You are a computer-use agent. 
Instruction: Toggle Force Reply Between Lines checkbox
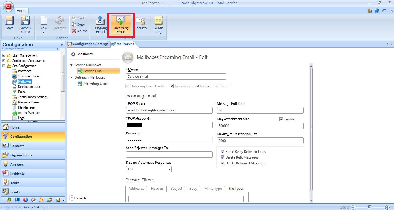pyautogui.click(x=222, y=152)
